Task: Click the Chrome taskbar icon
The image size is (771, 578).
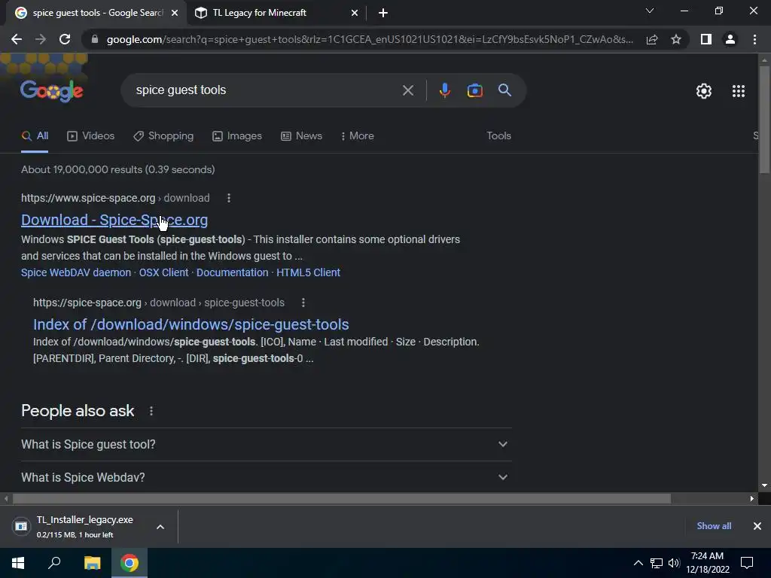Action: 130,563
